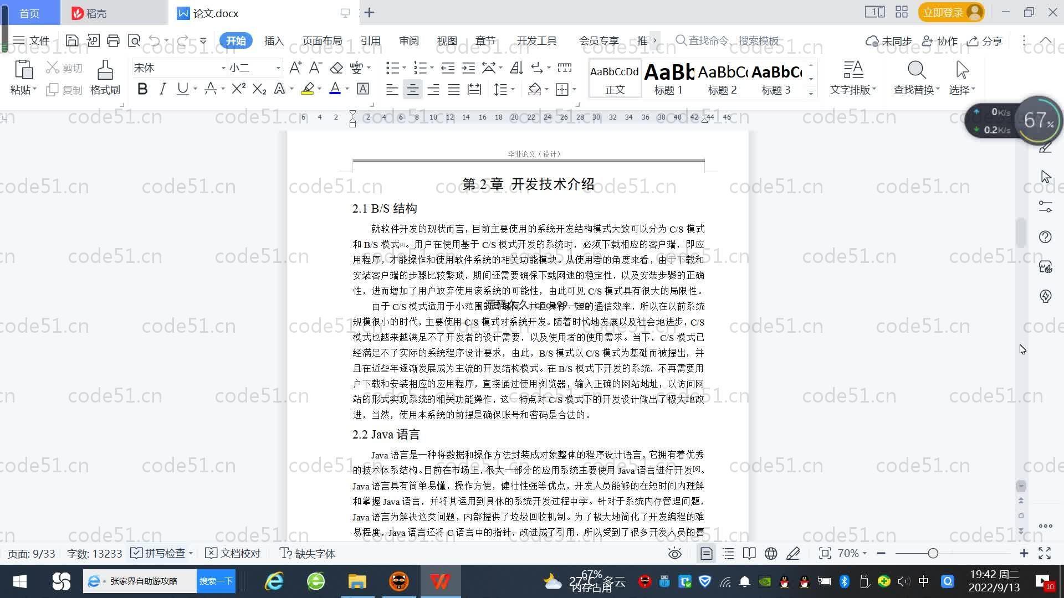Open Numbering list dropdown

click(432, 68)
